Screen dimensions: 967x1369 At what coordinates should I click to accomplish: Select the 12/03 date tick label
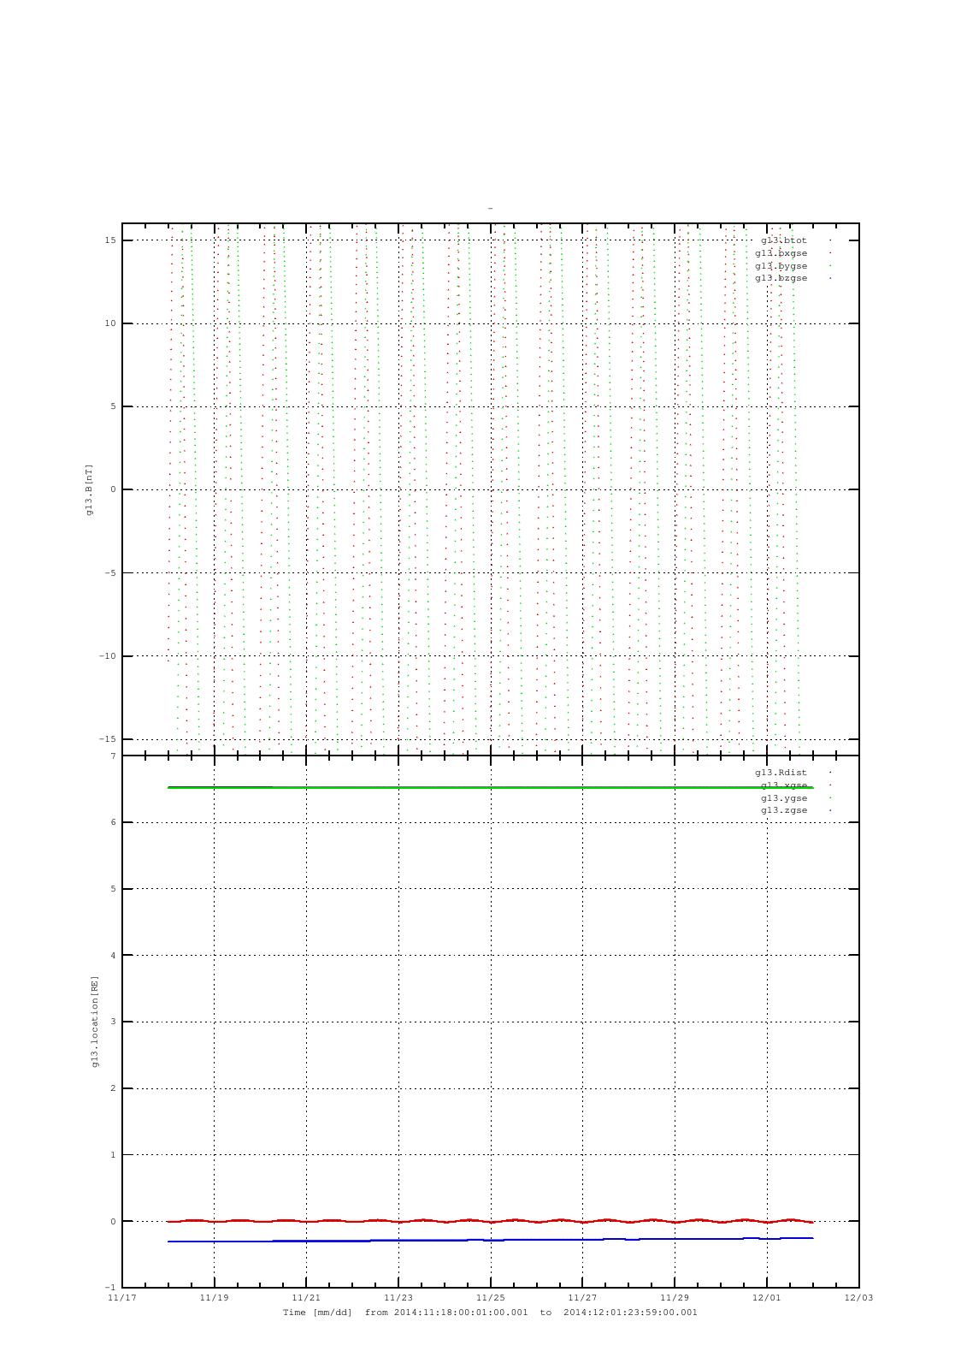(858, 1297)
